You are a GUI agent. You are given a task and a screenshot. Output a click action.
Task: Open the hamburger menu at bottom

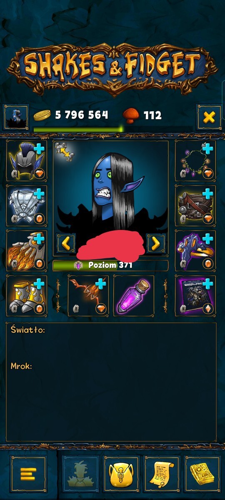[x=29, y=474]
